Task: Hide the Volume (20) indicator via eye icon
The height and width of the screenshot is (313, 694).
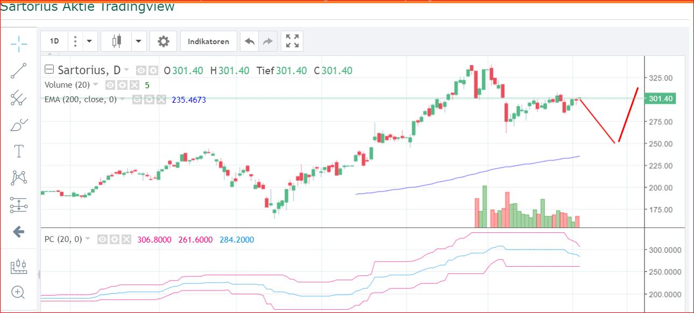Action: click(x=110, y=85)
